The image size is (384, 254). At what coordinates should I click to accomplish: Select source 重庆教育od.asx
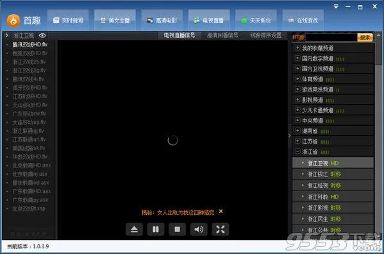pyautogui.click(x=31, y=183)
